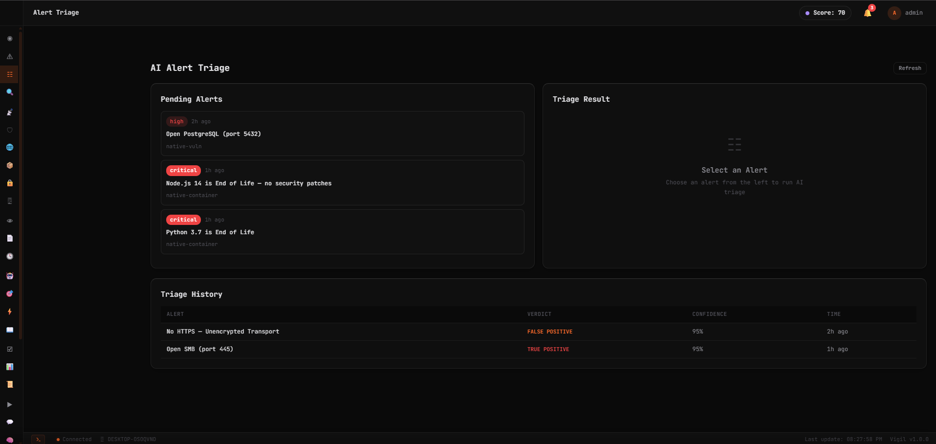Open the orange padlock icon
Screen dimensions: 936x444
[x=9, y=183]
